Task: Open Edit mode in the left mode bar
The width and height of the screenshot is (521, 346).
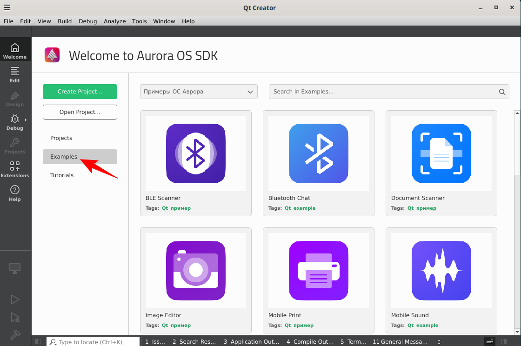Action: 15,74
